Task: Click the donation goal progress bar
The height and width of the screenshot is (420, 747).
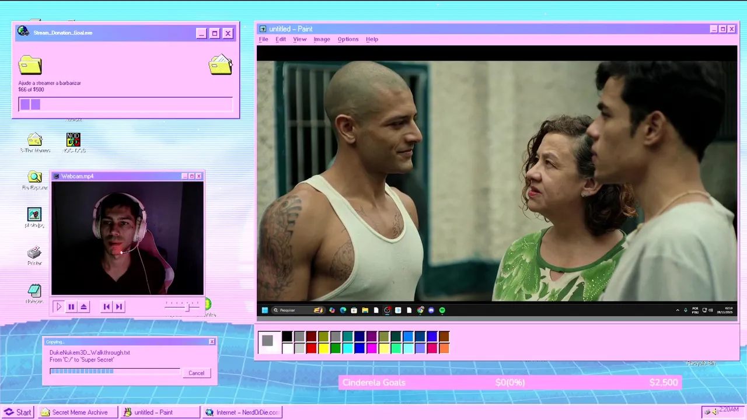Action: [x=125, y=104]
